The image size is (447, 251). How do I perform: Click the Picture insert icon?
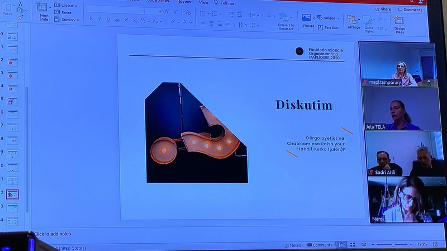tap(307, 18)
